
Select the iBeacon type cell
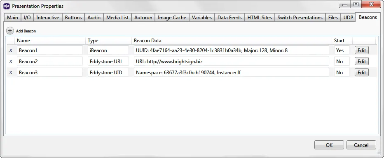(108, 50)
